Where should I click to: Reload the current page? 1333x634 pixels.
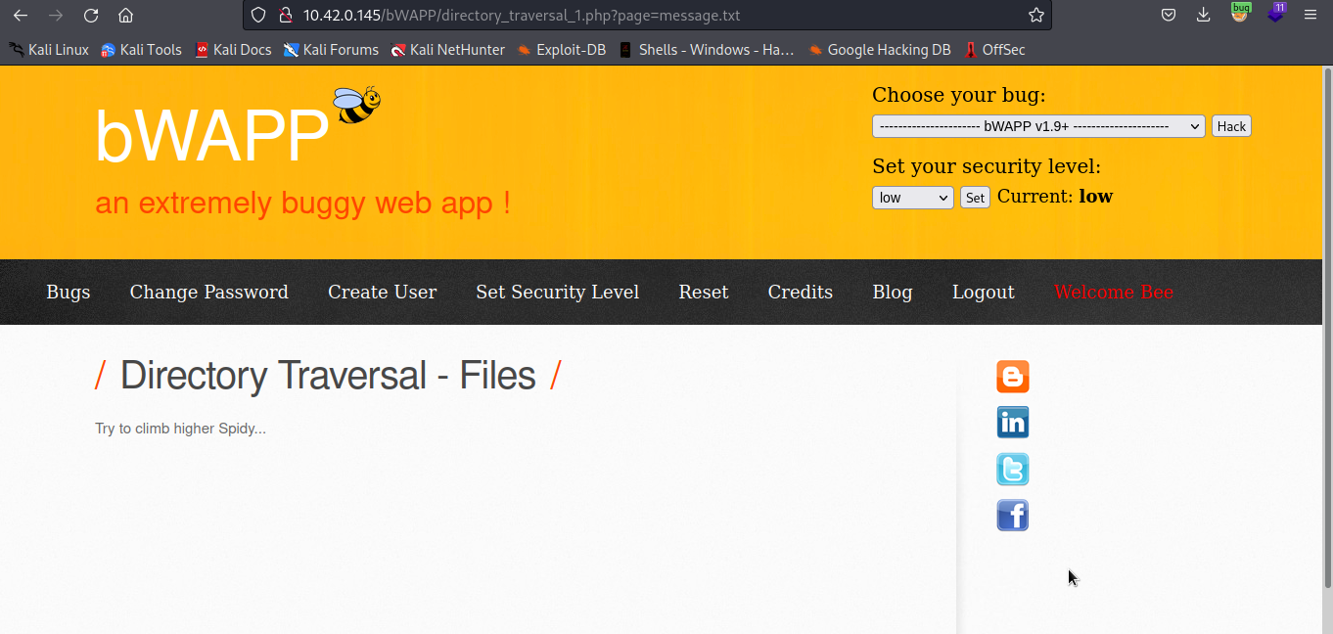(91, 16)
